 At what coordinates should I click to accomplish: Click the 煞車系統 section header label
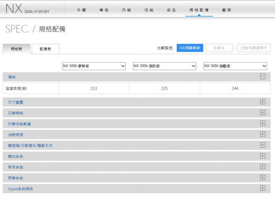pyautogui.click(x=16, y=178)
